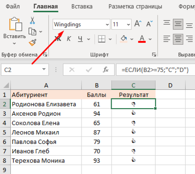Screen dimensions: 195x174
Task: Expand the font color dropdown arrow
Action: (150, 39)
